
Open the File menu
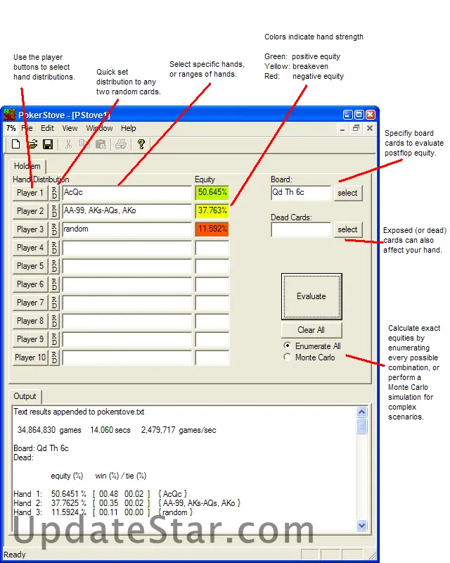coord(27,128)
